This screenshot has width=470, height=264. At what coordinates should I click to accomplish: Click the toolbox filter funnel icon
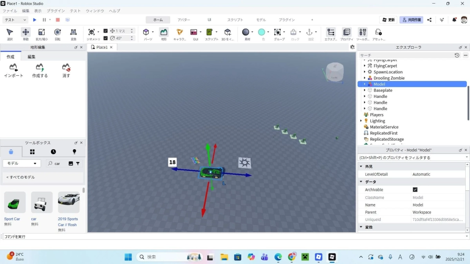[x=78, y=163]
